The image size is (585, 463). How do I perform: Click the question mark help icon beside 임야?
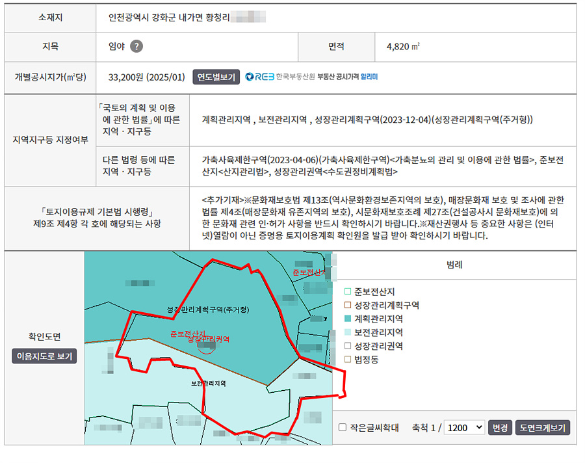click(136, 46)
